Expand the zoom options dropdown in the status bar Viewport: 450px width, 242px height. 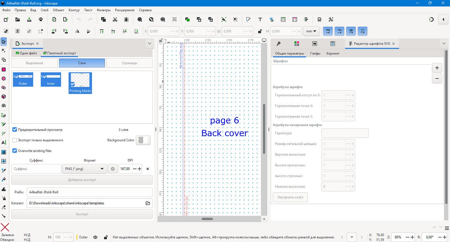pos(352,237)
